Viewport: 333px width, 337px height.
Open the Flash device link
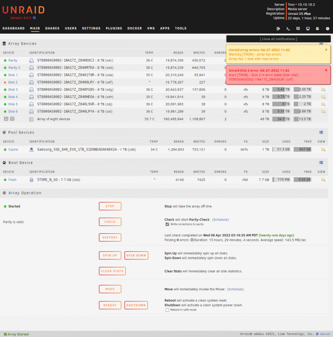coord(13,180)
